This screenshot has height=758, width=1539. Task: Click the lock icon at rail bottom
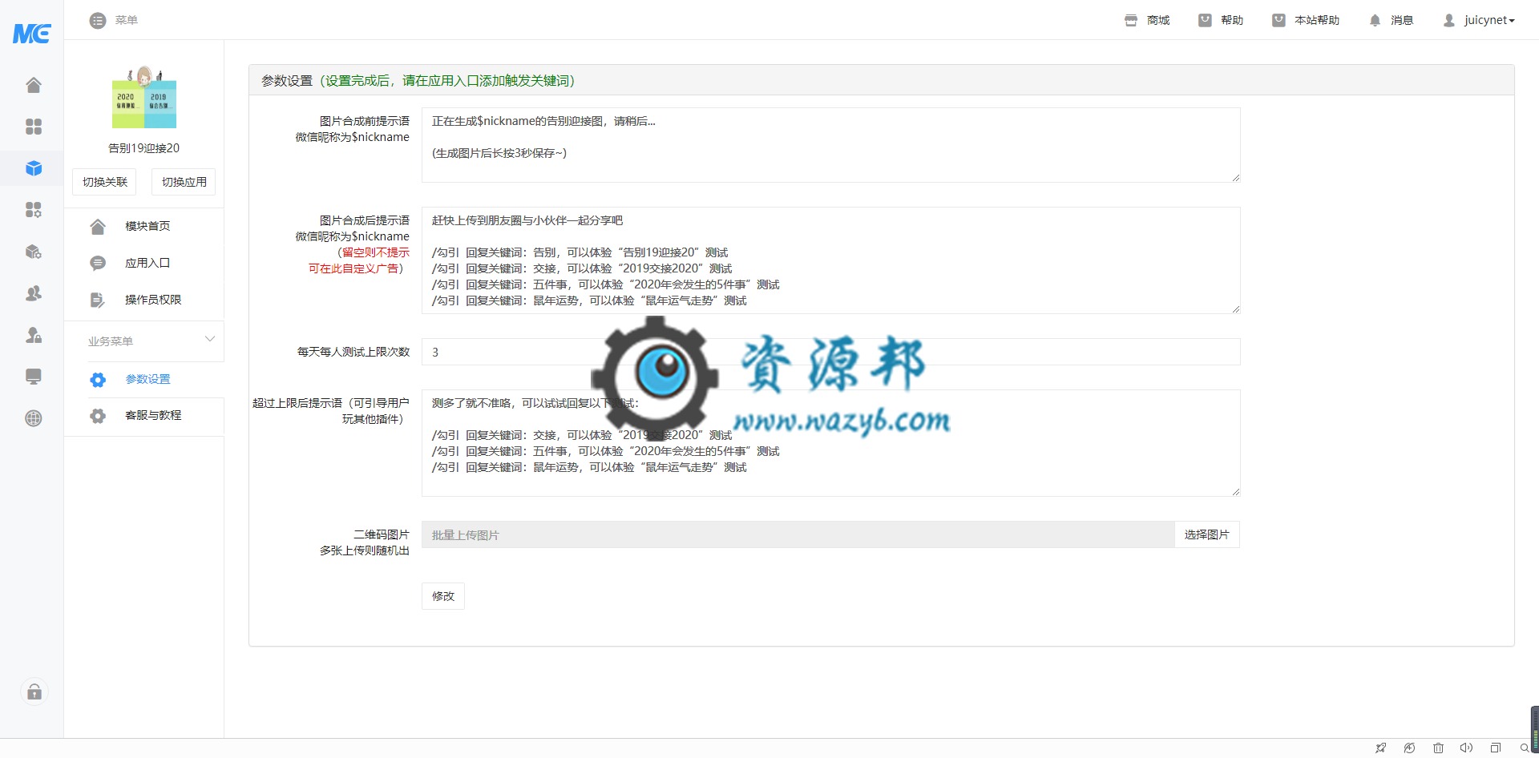34,691
